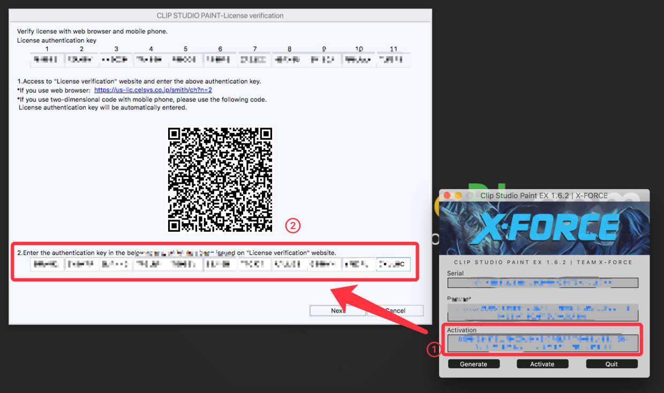Select license key box under number 1
The width and height of the screenshot is (664, 393).
47,60
